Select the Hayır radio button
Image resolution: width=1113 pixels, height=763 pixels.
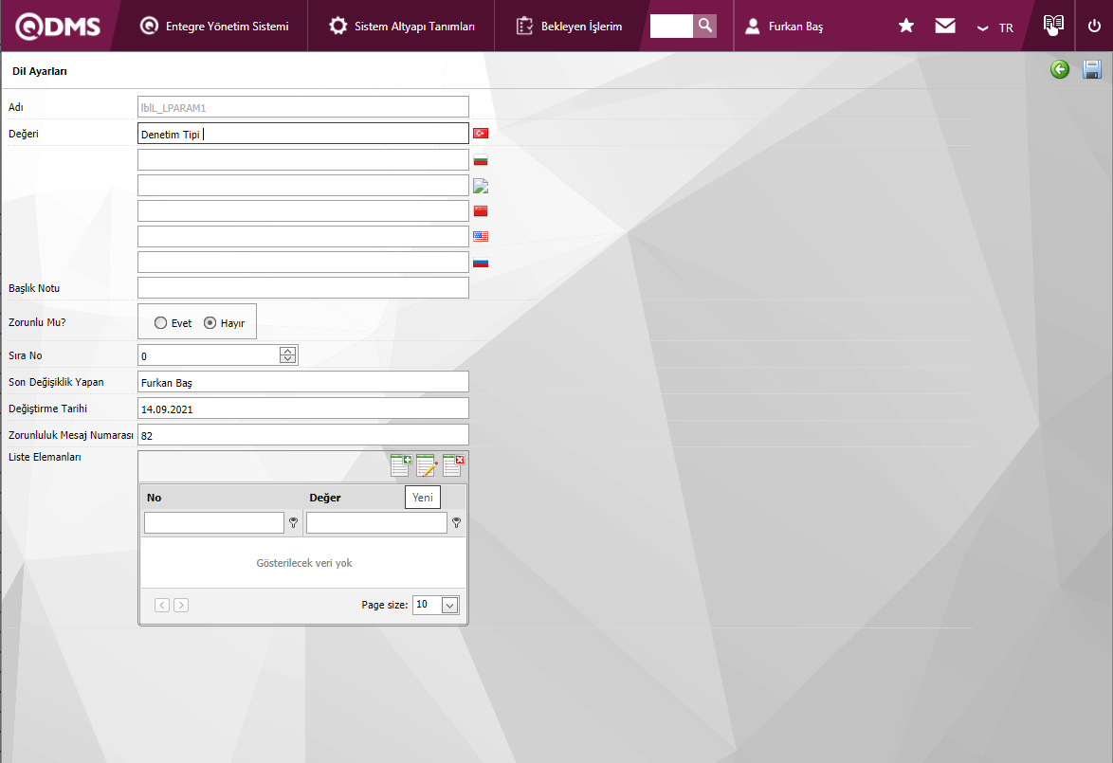click(210, 323)
